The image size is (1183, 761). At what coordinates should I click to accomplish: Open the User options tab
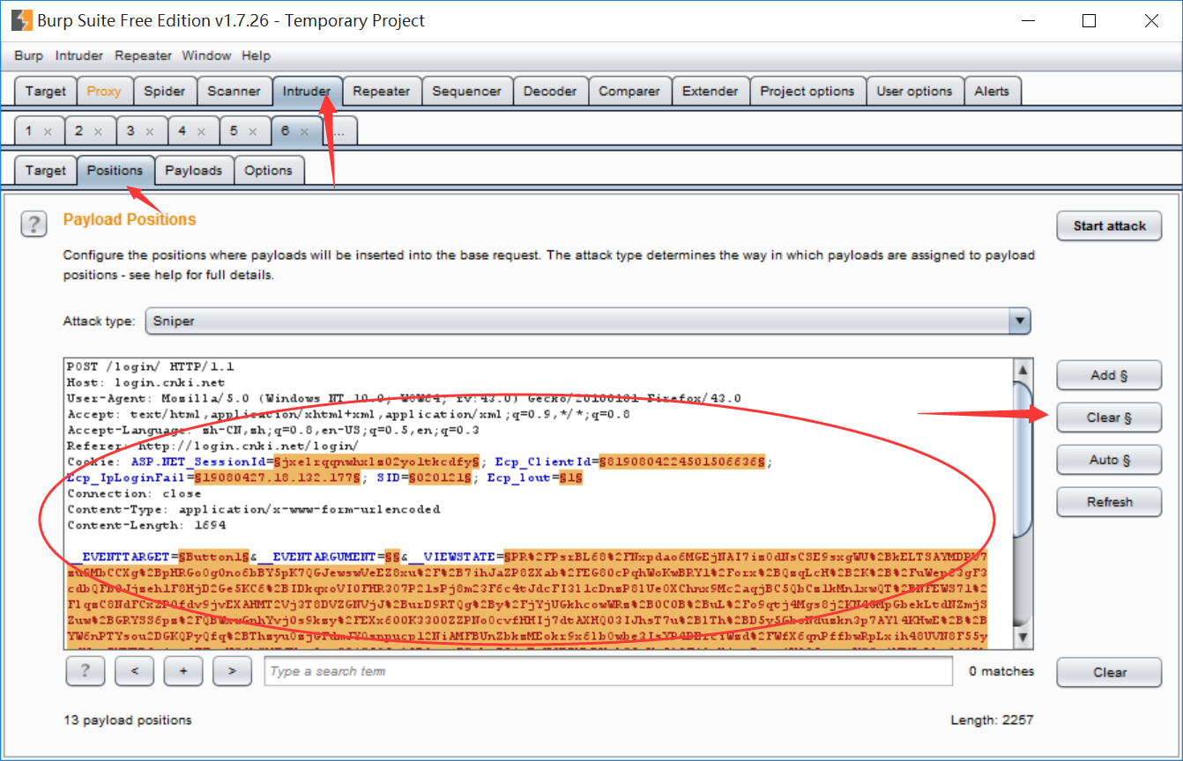[914, 91]
